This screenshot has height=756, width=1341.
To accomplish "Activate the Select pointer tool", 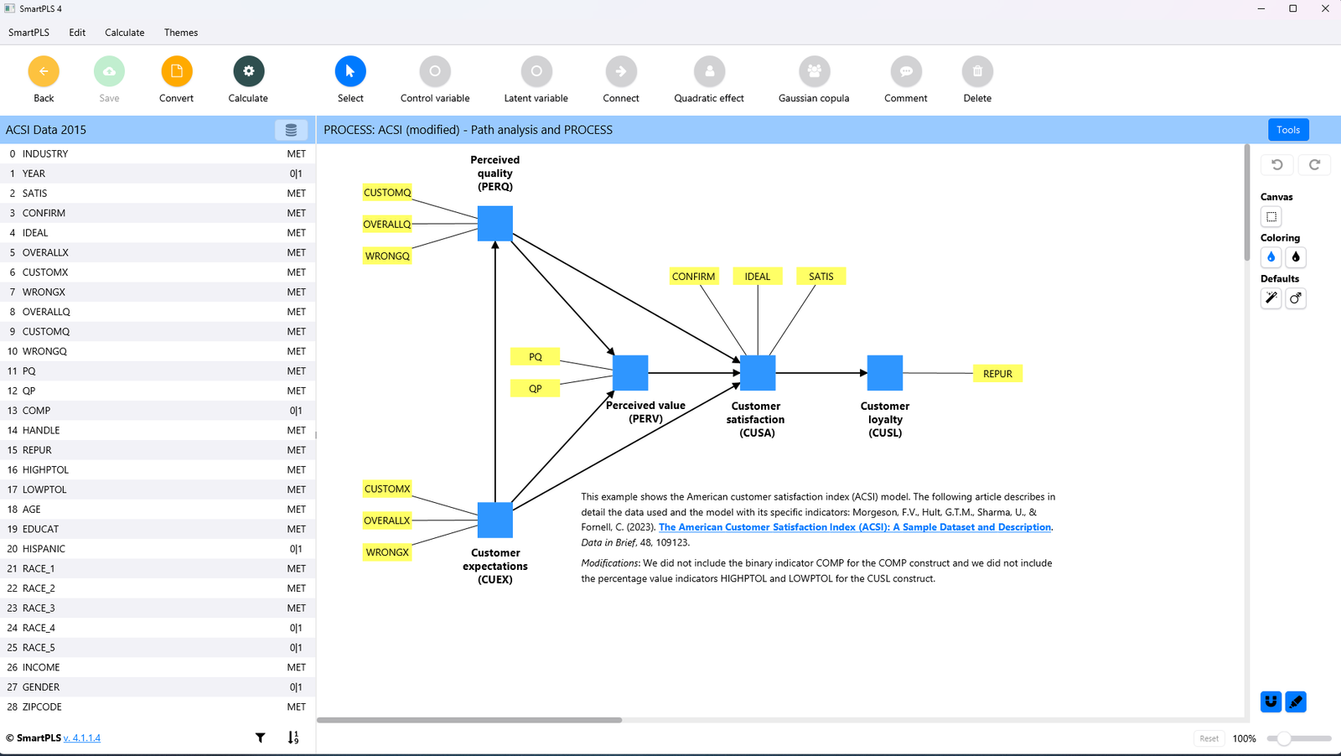I will click(350, 71).
